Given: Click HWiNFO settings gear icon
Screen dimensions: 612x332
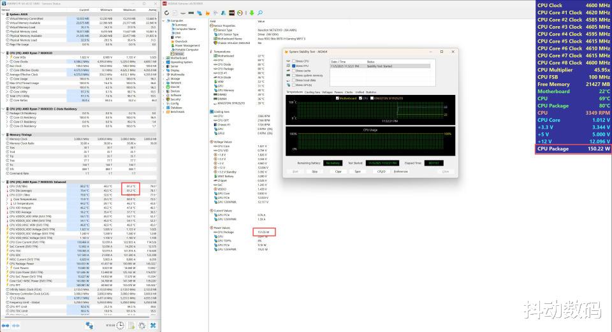Looking at the screenshot, I should (x=140, y=326).
